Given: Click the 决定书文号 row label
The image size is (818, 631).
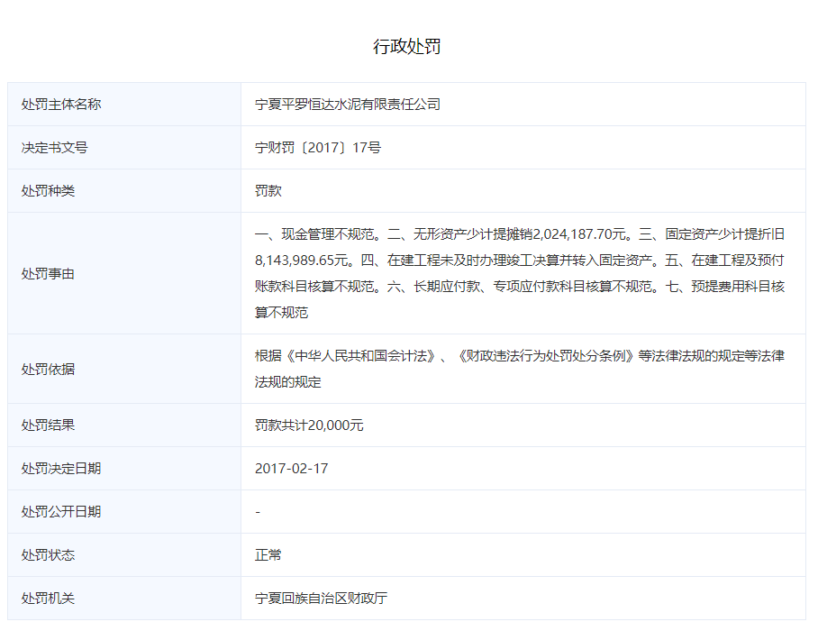Looking at the screenshot, I should [54, 148].
